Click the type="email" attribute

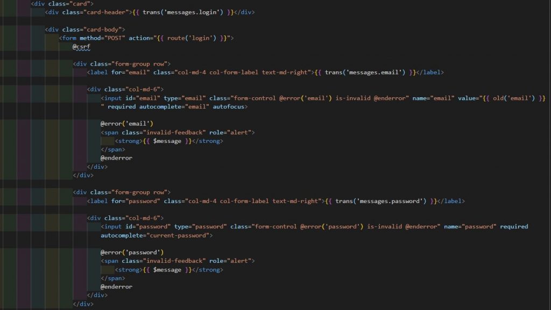pos(185,98)
